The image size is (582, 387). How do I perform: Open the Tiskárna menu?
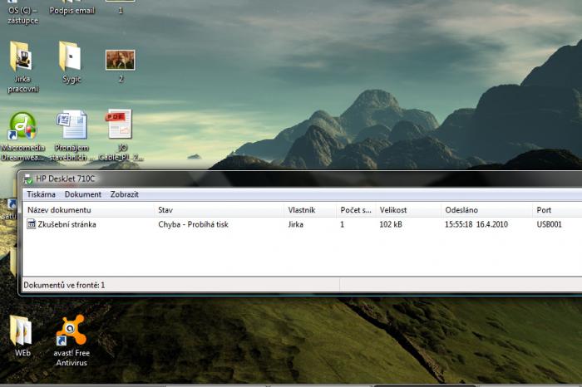tap(41, 194)
